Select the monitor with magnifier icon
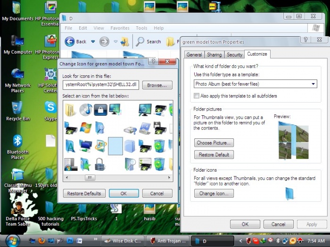The image size is (330, 247). tap(145, 110)
